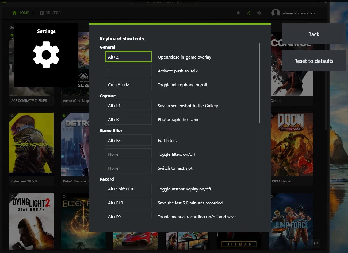
Task: Click the user avatar icon
Action: pyautogui.click(x=276, y=13)
